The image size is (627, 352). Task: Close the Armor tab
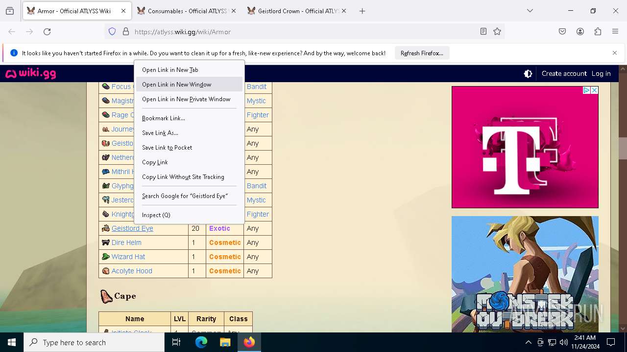123,11
